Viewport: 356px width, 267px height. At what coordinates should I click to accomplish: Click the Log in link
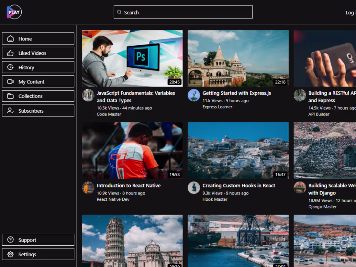[x=350, y=13]
